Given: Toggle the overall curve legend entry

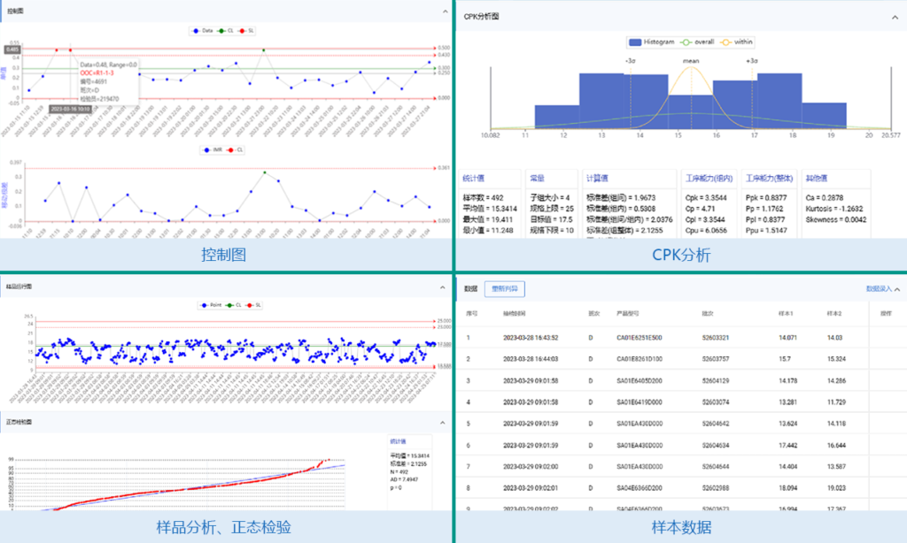Looking at the screenshot, I should (698, 42).
